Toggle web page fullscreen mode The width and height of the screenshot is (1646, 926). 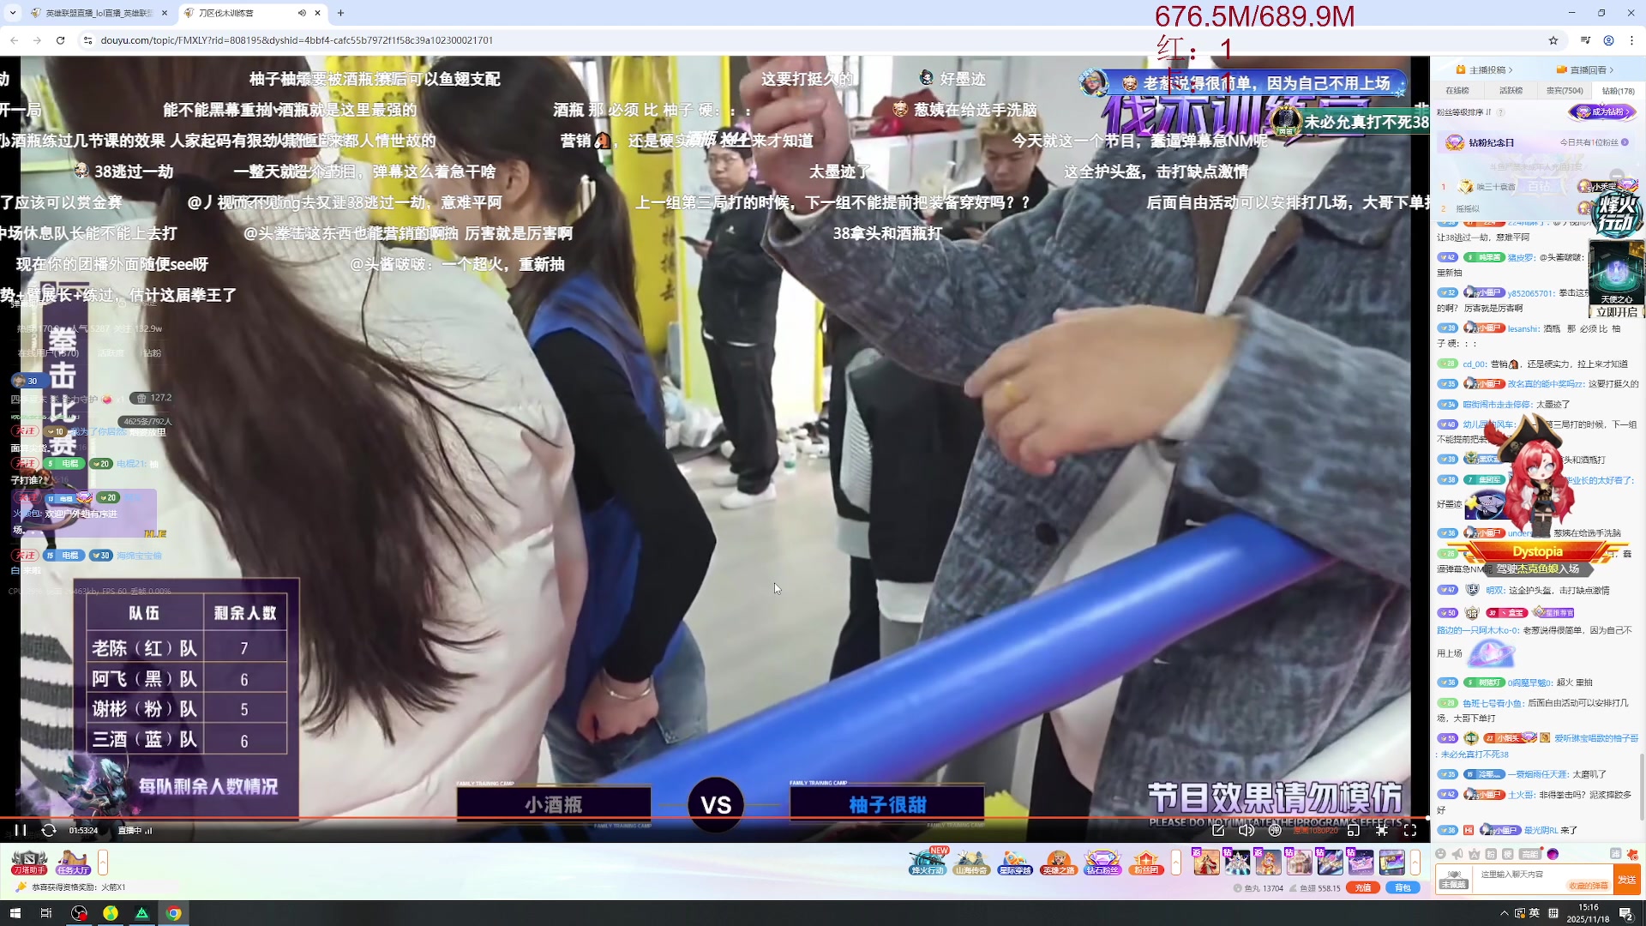[x=1381, y=830]
